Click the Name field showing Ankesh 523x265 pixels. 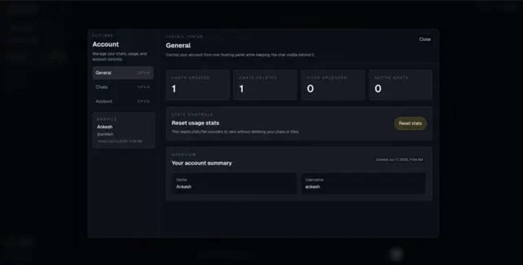pos(234,184)
